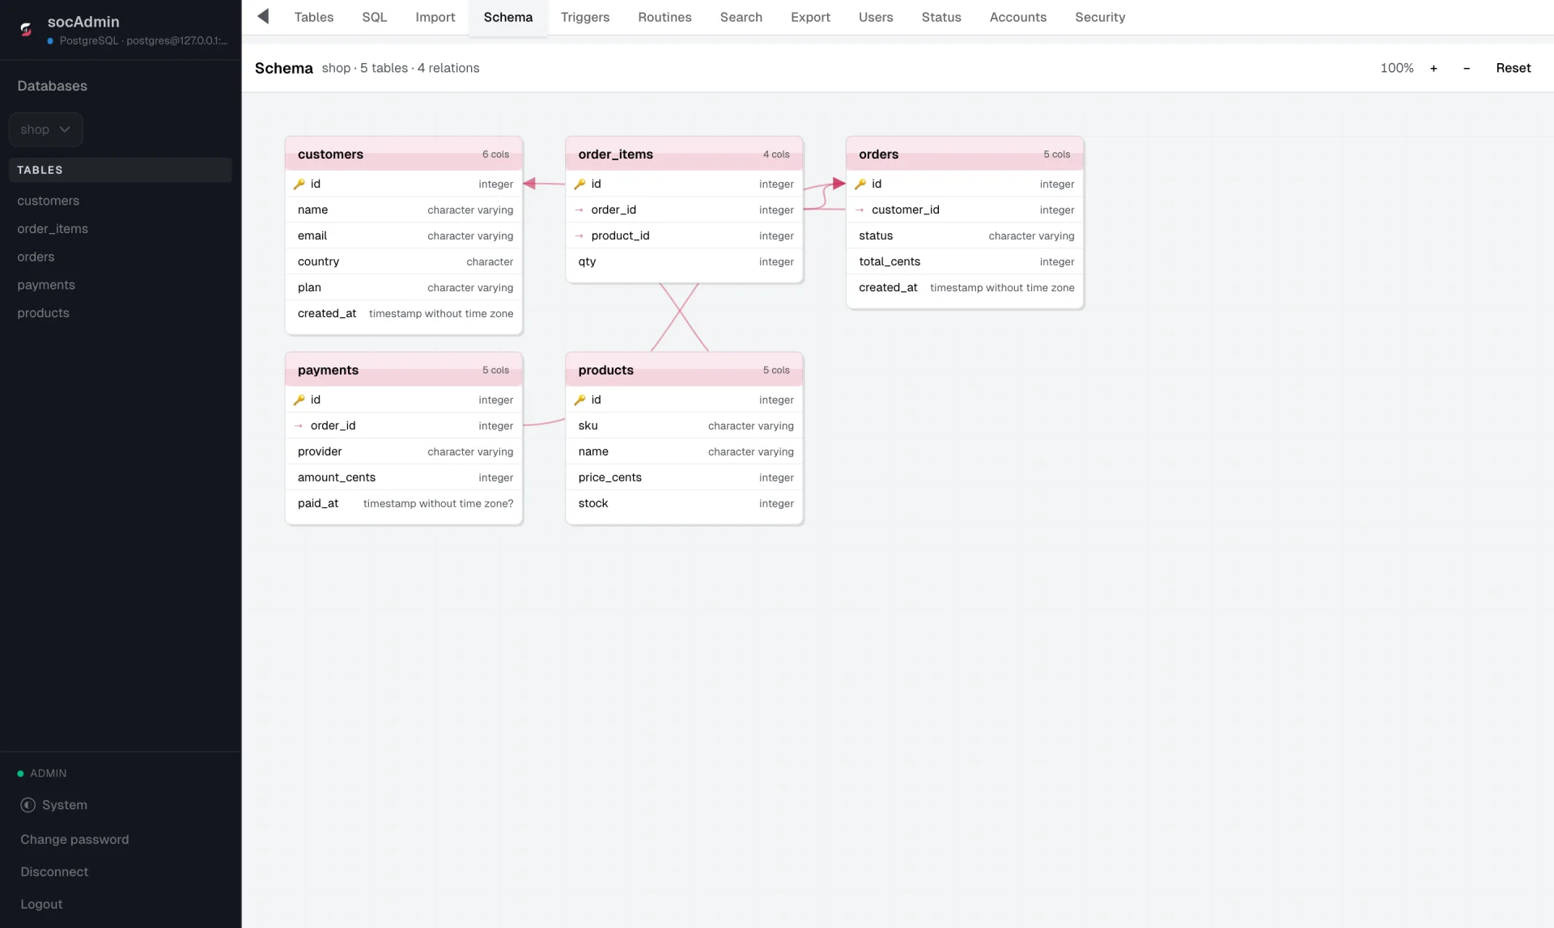Click foreign key arrow beside customer_id
The height and width of the screenshot is (928, 1554).
click(x=860, y=210)
